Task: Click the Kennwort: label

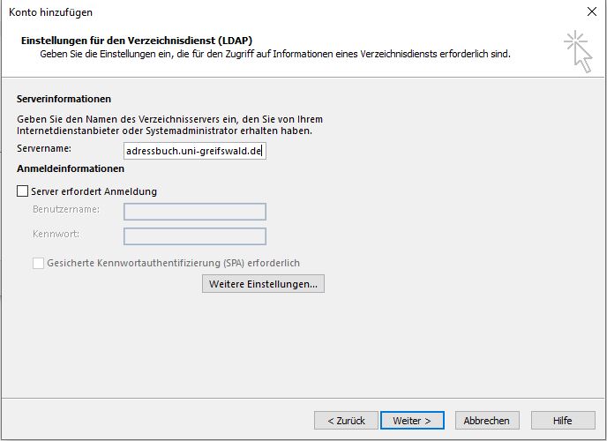Action: [x=56, y=235]
